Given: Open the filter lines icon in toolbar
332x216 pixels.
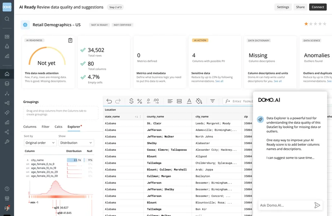Looking at the screenshot, I should (212, 101).
